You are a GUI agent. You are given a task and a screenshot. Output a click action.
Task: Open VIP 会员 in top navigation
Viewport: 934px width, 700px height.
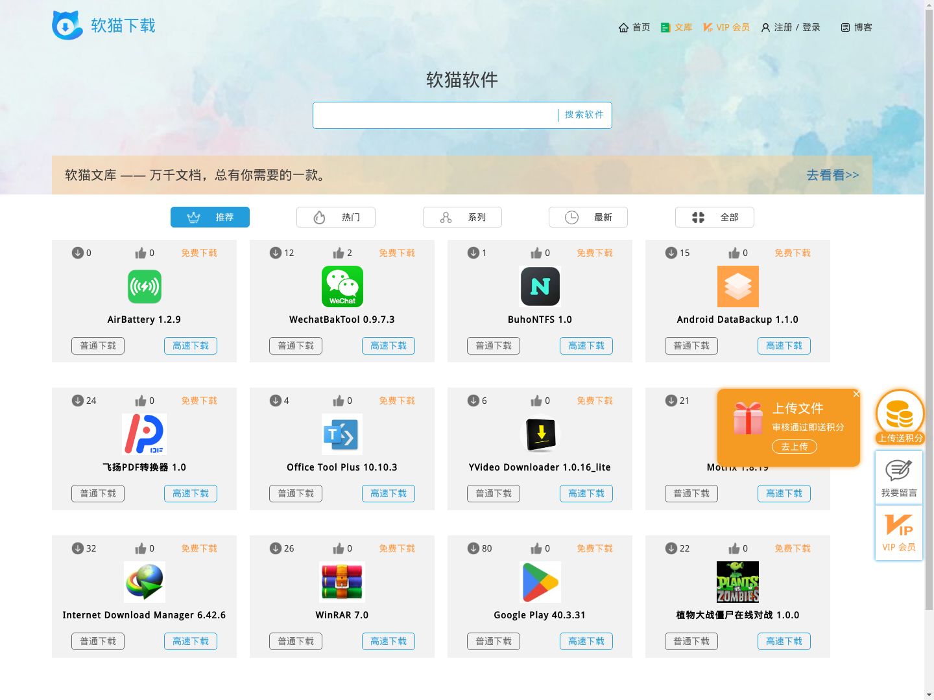[x=726, y=27]
